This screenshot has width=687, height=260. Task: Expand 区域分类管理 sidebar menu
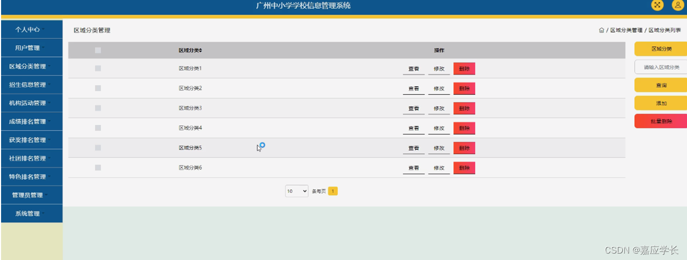pyautogui.click(x=31, y=66)
